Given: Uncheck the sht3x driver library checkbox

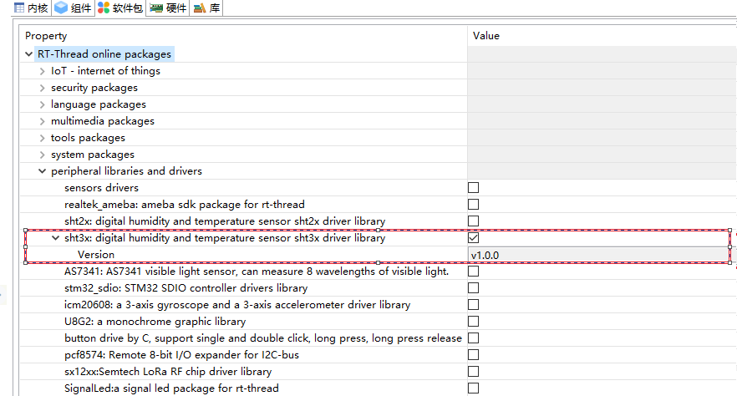Looking at the screenshot, I should [x=474, y=238].
